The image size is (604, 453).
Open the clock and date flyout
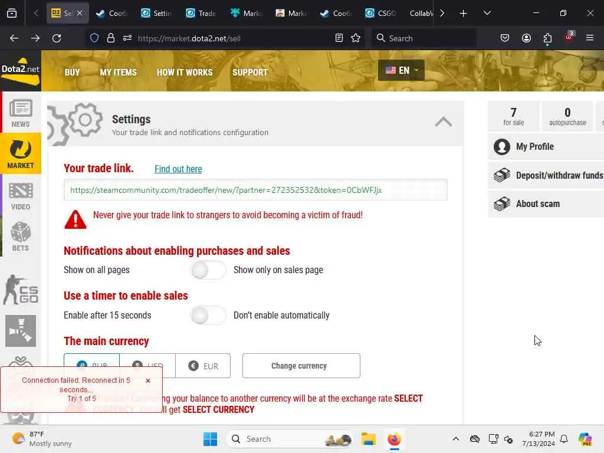point(538,439)
